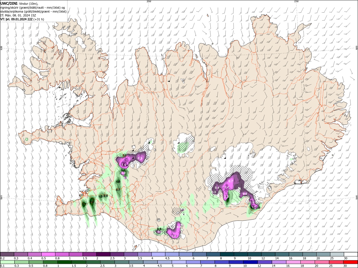Image resolution: width=358 pixels, height=268 pixels.
Task: Click the '1.1' precipitation value label
Action: [x=123, y=170]
